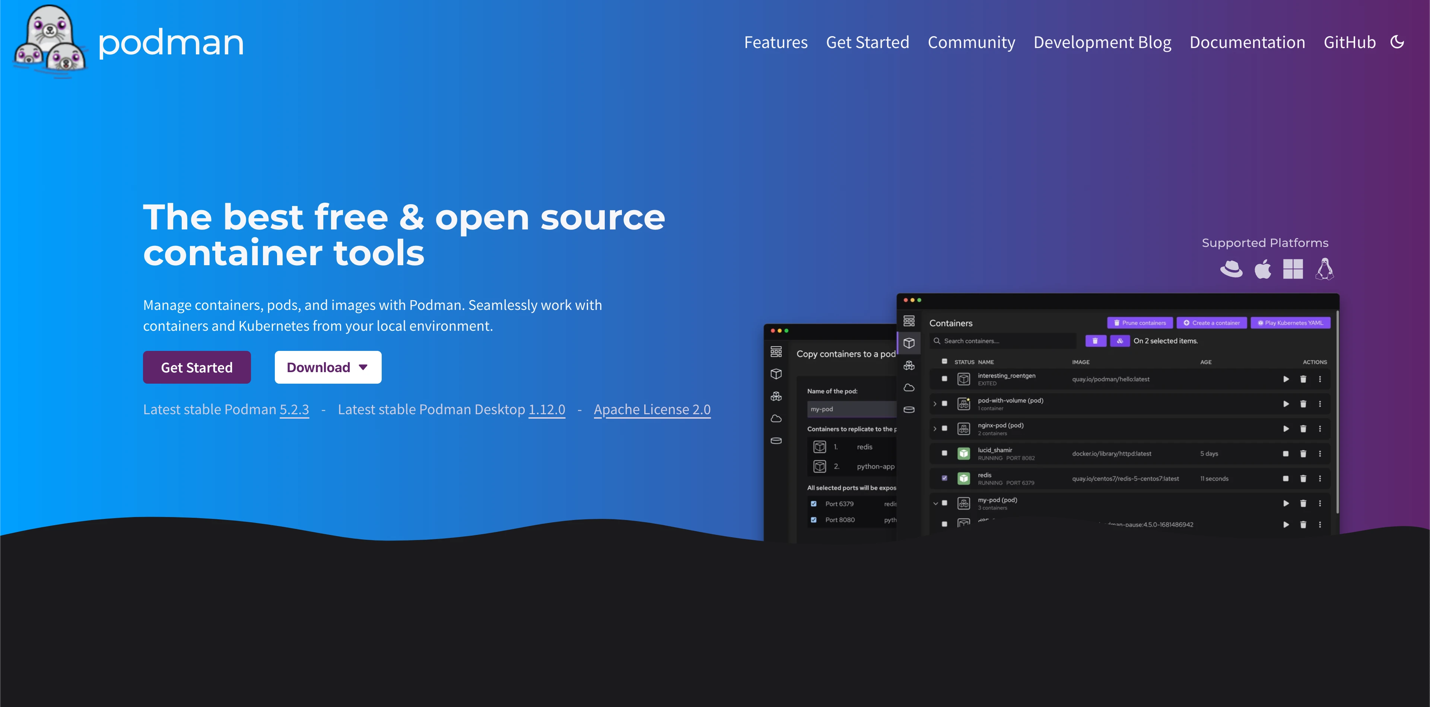Open kebab menu on lucid_shamir row
The image size is (1430, 707).
1320,454
